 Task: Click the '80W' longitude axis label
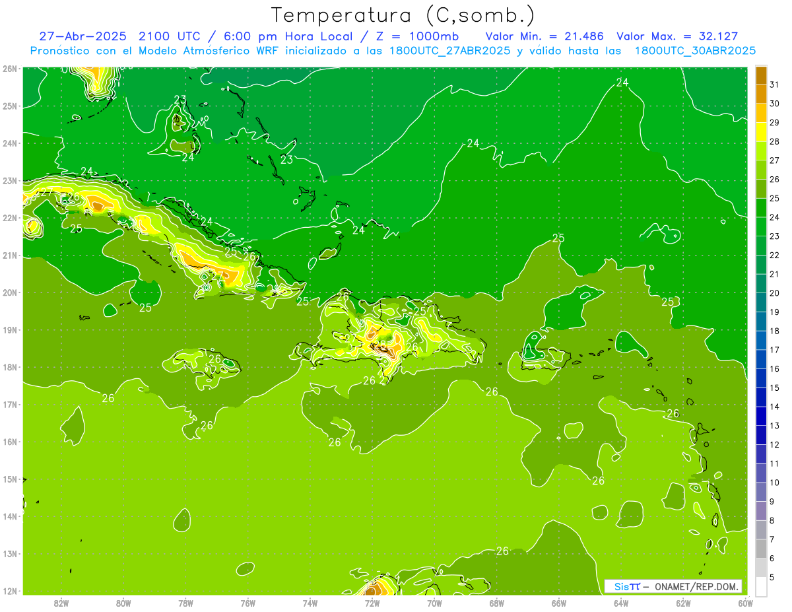[x=123, y=603]
